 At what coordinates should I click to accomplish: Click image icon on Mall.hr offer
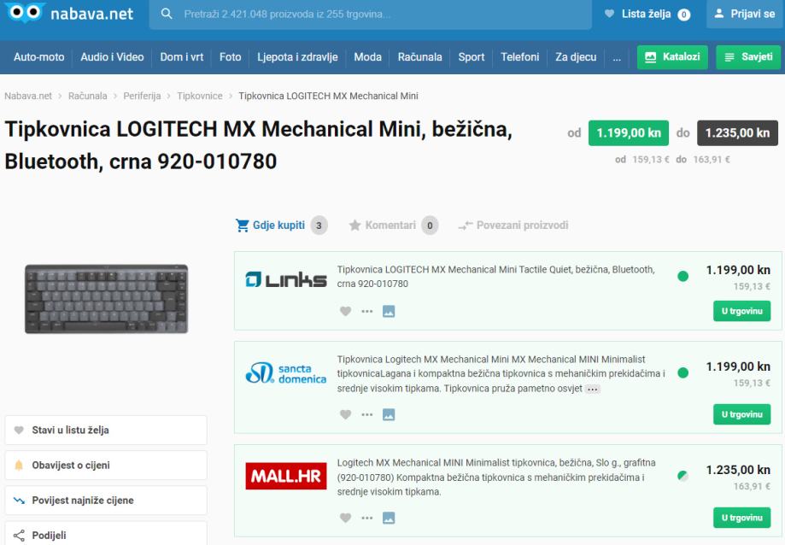(389, 518)
